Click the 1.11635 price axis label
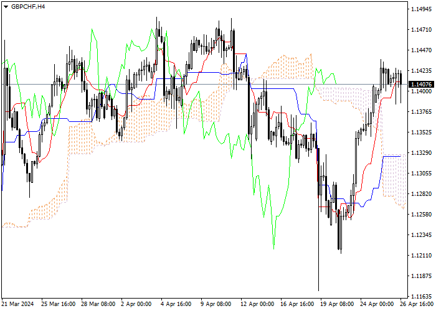436x311 pixels. [421, 297]
